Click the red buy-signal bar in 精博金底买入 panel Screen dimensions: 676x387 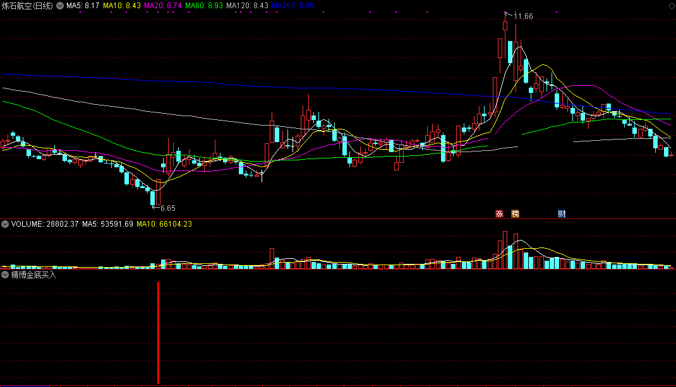(x=158, y=332)
